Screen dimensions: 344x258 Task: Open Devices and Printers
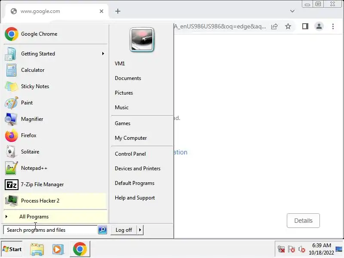point(138,169)
